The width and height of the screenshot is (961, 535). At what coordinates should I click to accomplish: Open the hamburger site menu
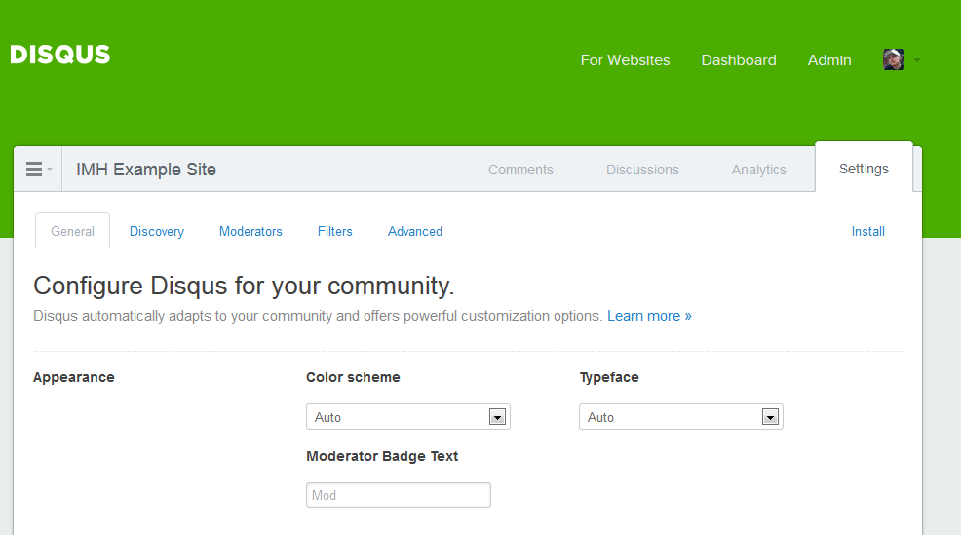[x=38, y=170]
